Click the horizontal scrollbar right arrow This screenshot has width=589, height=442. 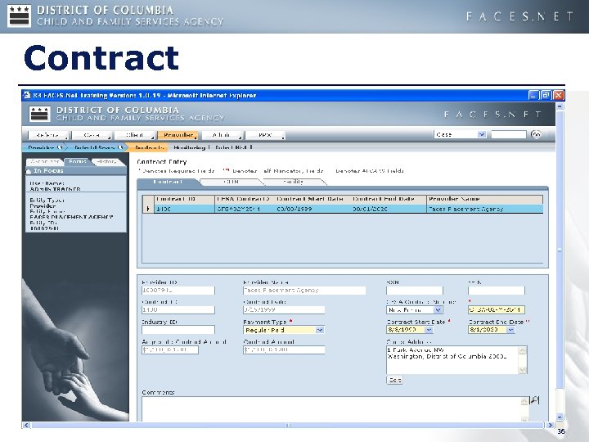click(550, 425)
